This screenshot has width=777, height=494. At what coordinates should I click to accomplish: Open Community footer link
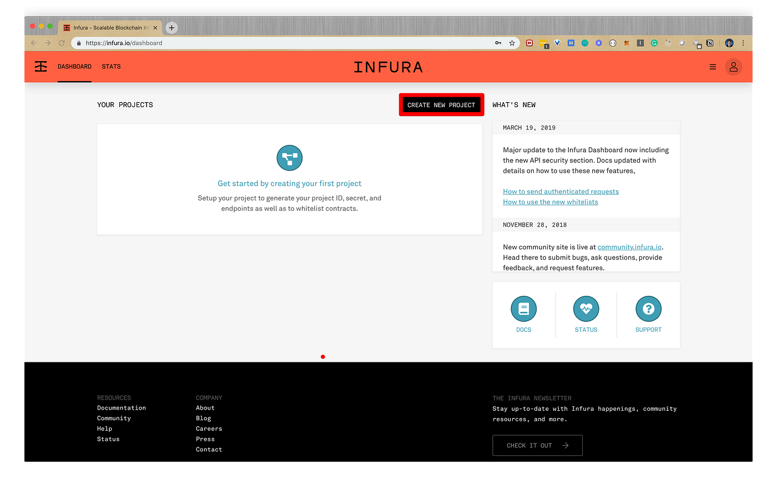click(114, 419)
